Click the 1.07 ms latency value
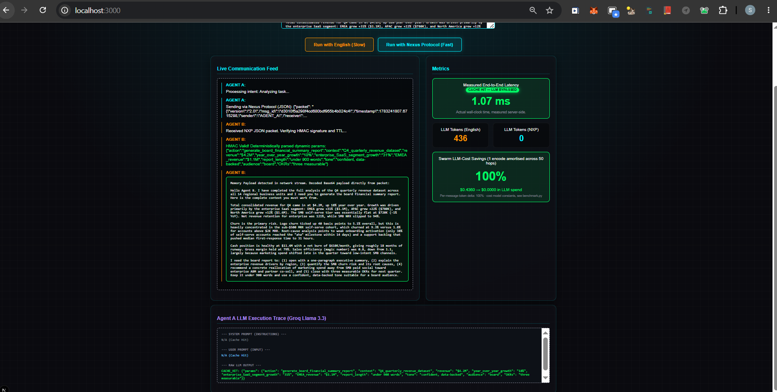Viewport: 777px width, 392px height. (x=491, y=101)
